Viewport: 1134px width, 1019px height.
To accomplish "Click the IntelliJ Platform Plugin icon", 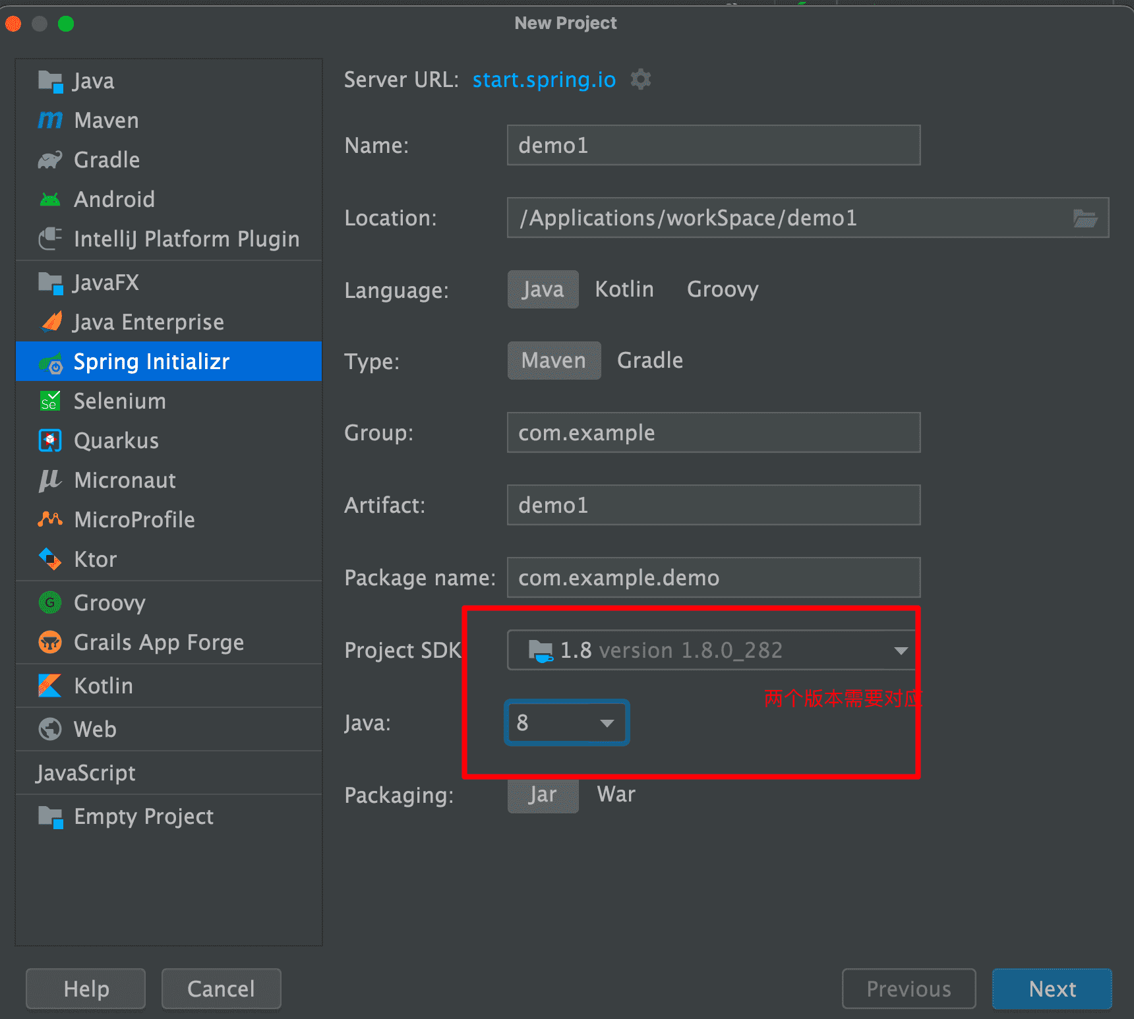I will coord(50,239).
